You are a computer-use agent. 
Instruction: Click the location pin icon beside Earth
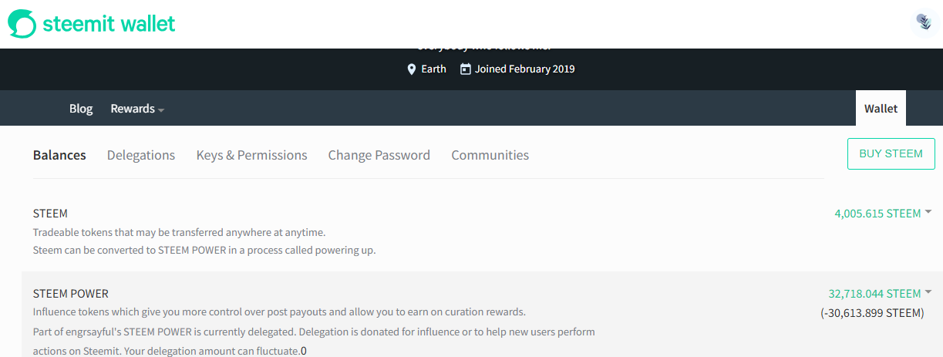click(412, 69)
